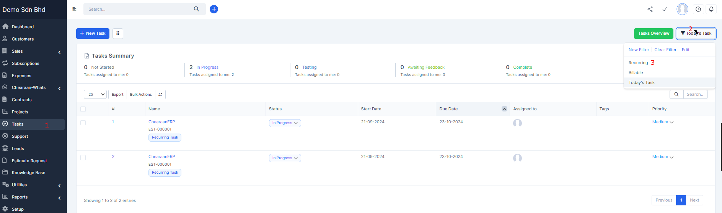Check the checkbox for task 1
The image size is (722, 213).
(83, 123)
